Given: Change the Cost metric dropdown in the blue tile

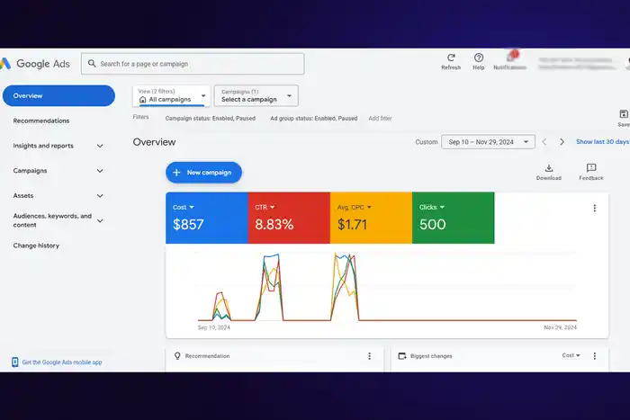Looking at the screenshot, I should point(184,207).
